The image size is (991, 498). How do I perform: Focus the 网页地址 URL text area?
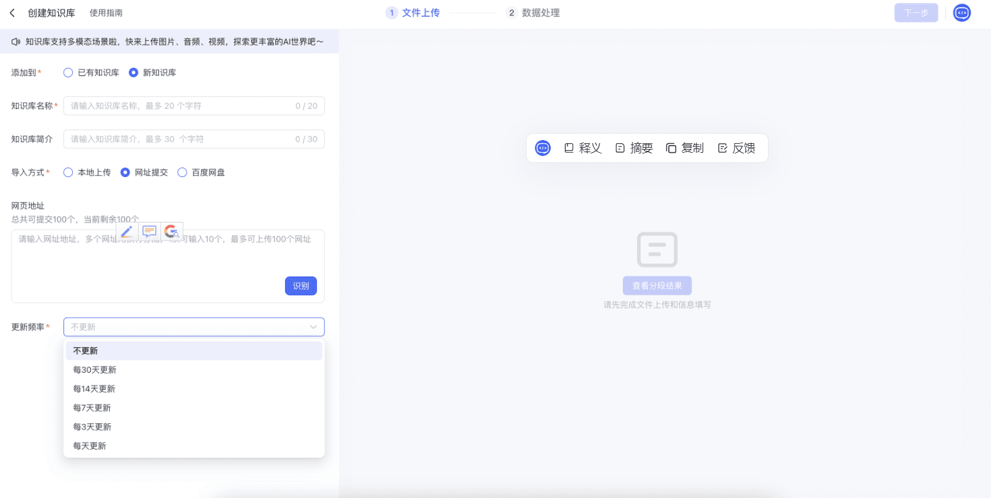point(167,266)
